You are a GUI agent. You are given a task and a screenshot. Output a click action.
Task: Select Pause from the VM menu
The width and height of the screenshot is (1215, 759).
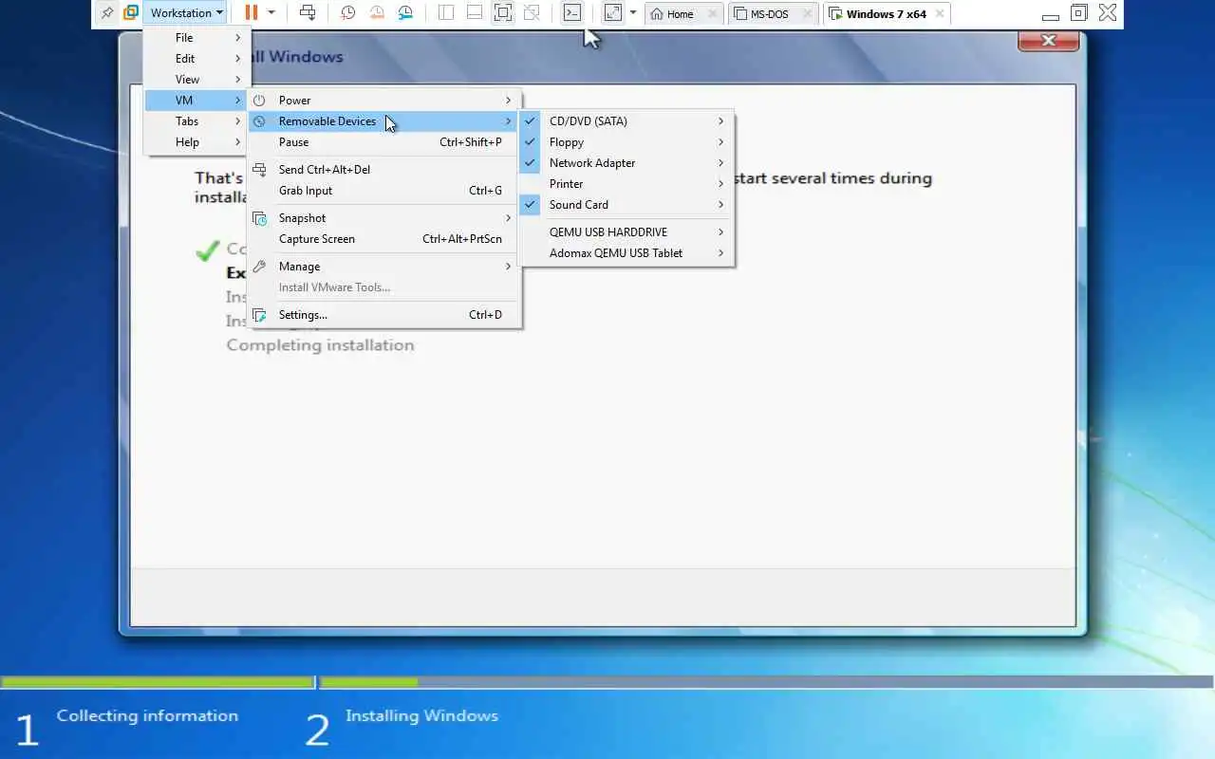click(x=383, y=142)
